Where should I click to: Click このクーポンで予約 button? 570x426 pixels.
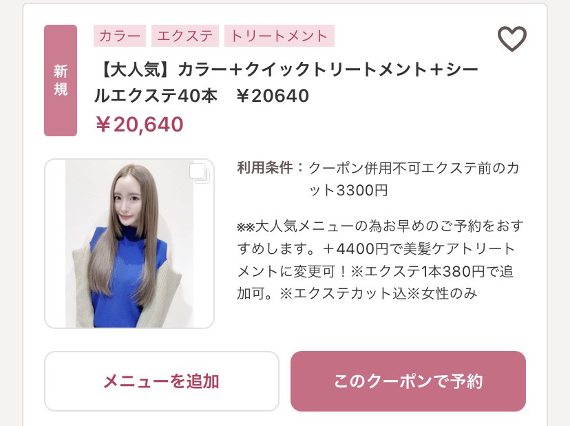408,381
